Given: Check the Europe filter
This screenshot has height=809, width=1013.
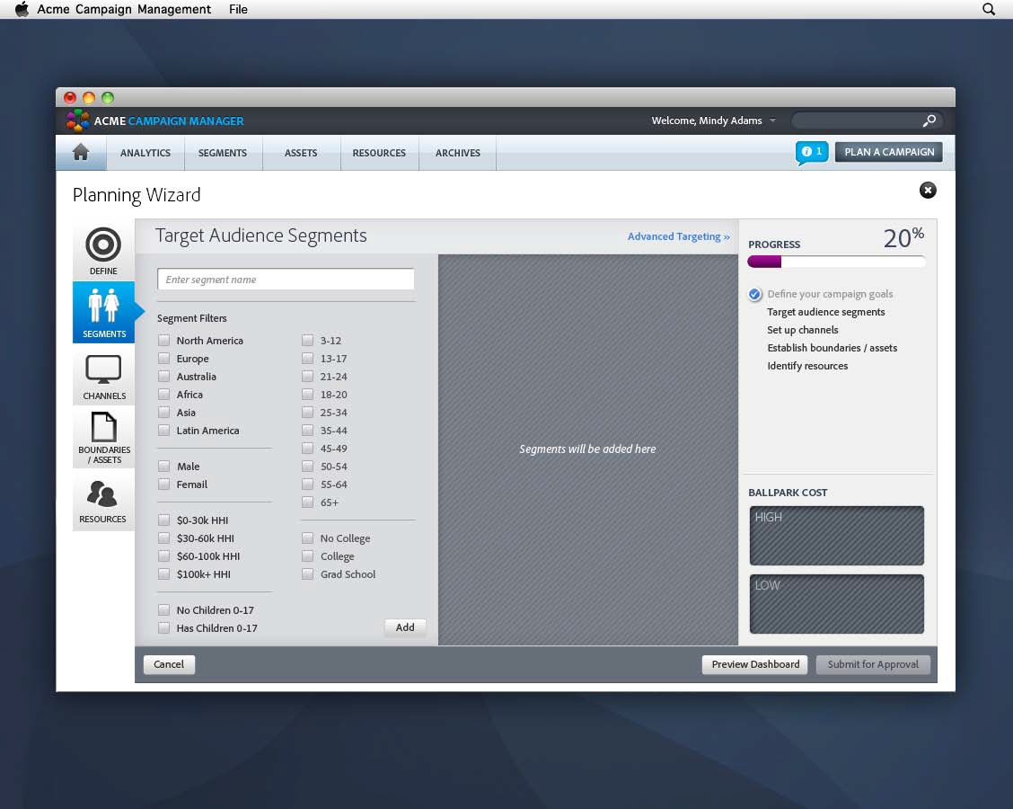Looking at the screenshot, I should (164, 359).
